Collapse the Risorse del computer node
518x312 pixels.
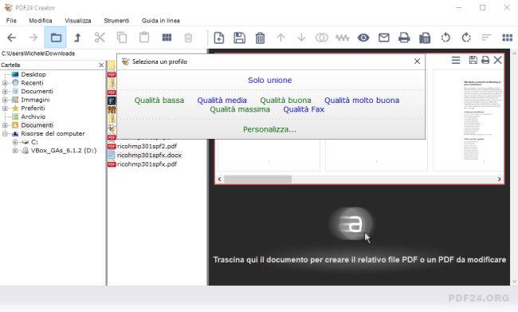(5, 134)
